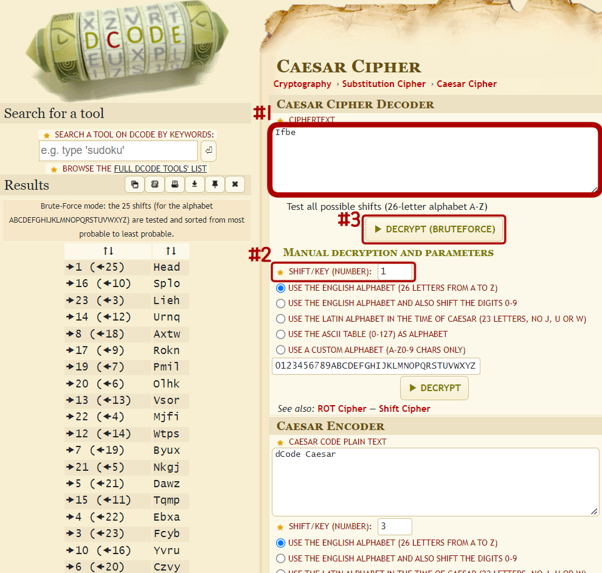Select the result 'Axtw'
The width and height of the screenshot is (602, 573).
pyautogui.click(x=167, y=334)
